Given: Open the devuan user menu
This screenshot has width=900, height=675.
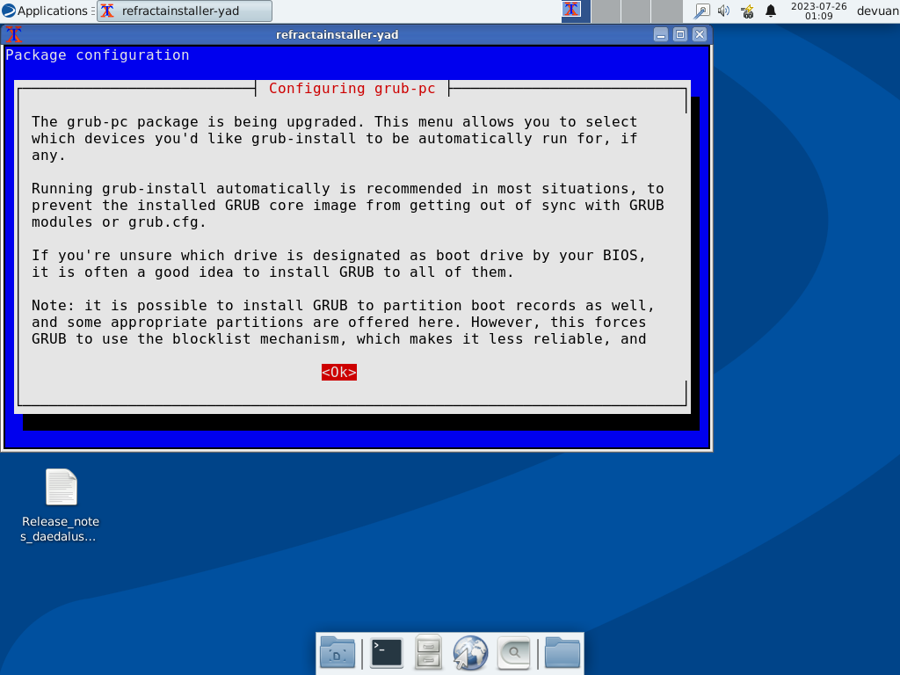Looking at the screenshot, I should 878,11.
